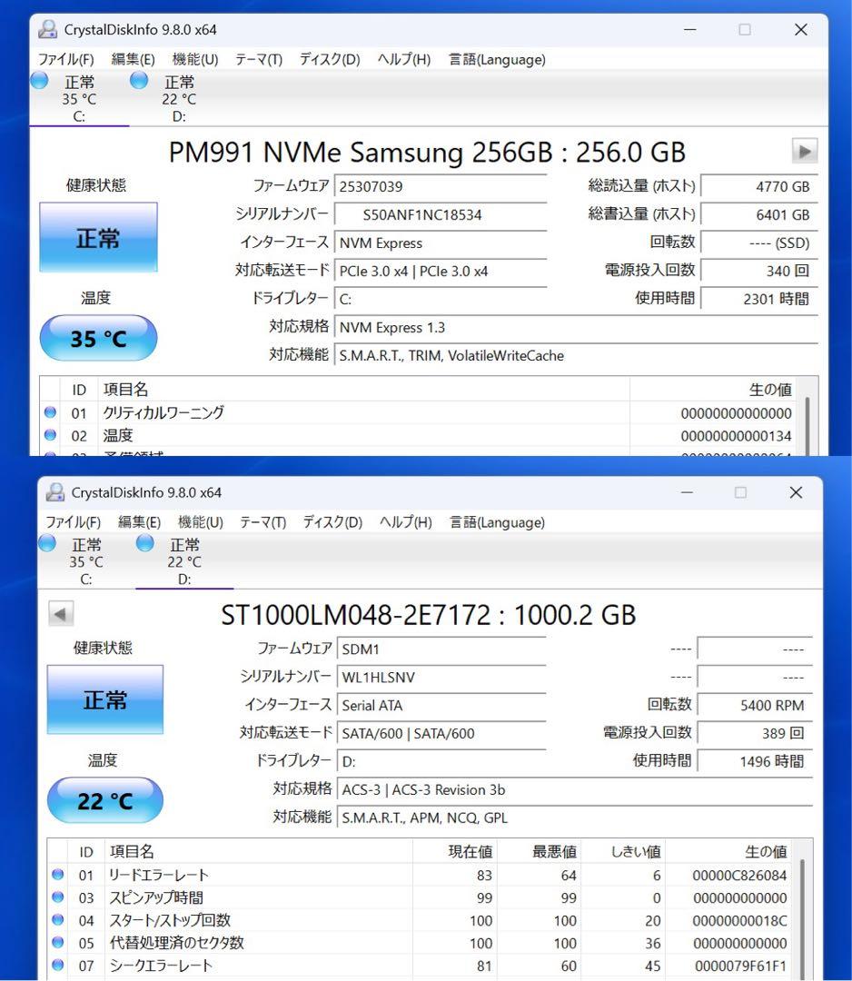The height and width of the screenshot is (981, 852).
Task: Click the 正常 health button for ST1000LM048 disk
Action: pos(105,699)
